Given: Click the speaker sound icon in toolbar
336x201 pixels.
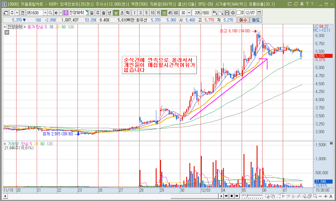Looking at the screenshot, I should coord(56,13).
